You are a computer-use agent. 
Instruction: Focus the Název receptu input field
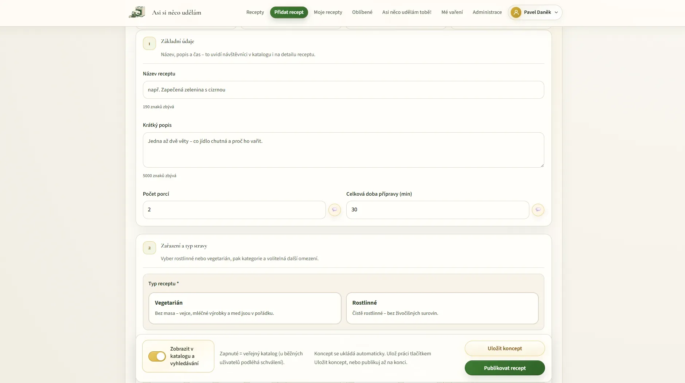pos(343,90)
